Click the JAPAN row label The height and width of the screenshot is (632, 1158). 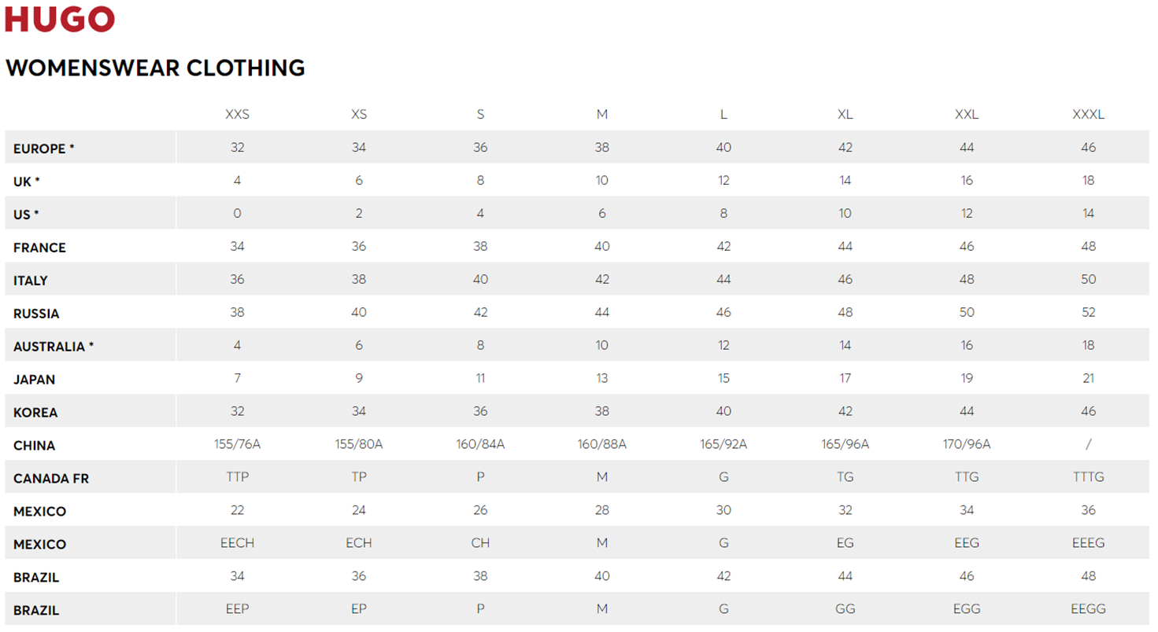point(34,380)
